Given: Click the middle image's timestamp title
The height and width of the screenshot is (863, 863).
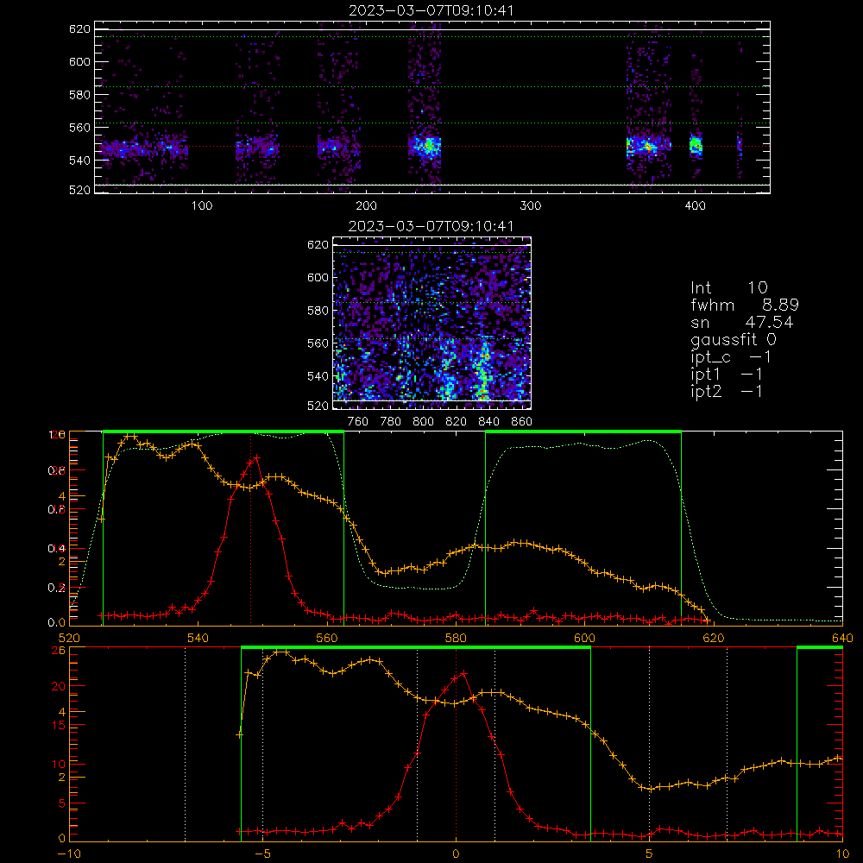Looking at the screenshot, I should [431, 225].
